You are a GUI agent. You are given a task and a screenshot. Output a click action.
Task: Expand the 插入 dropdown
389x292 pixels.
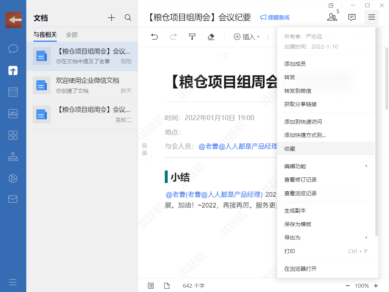246,37
